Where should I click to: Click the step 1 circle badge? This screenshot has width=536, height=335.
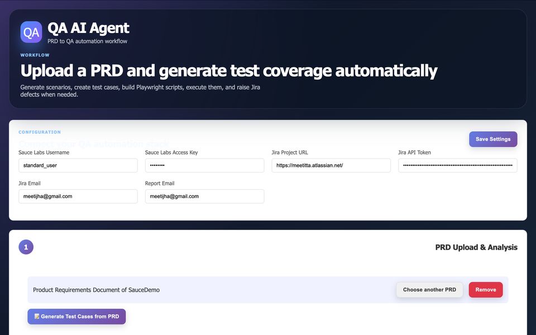26,247
